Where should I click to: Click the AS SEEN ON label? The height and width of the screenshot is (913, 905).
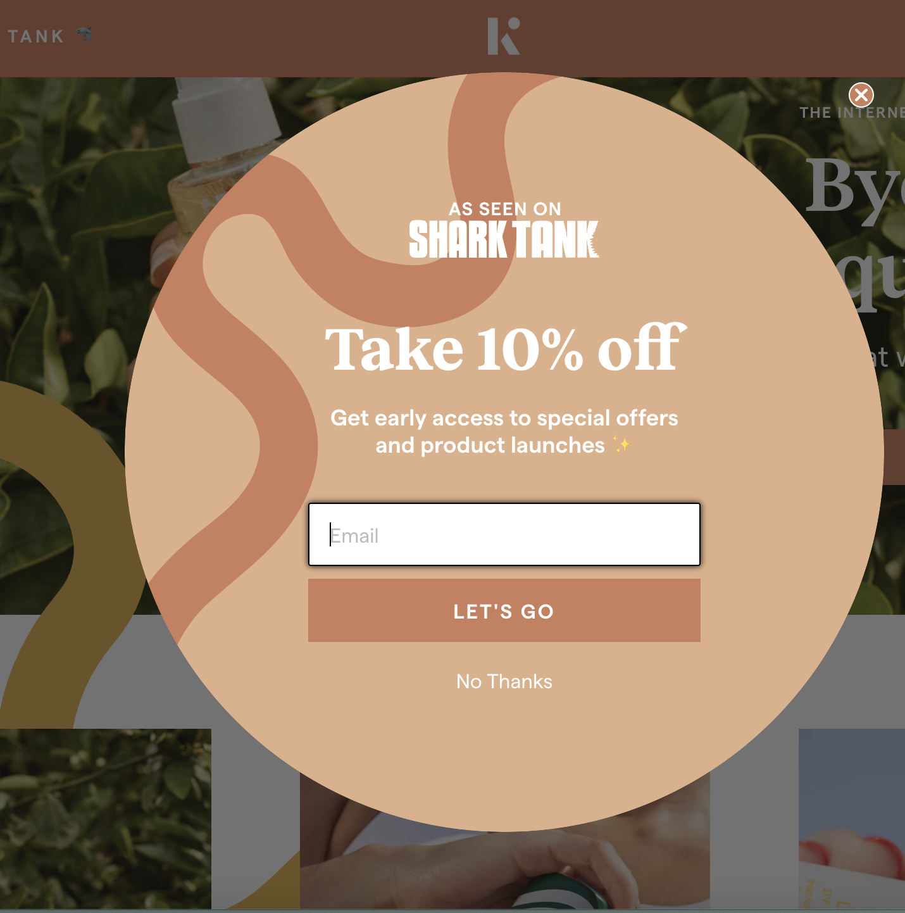click(x=505, y=209)
